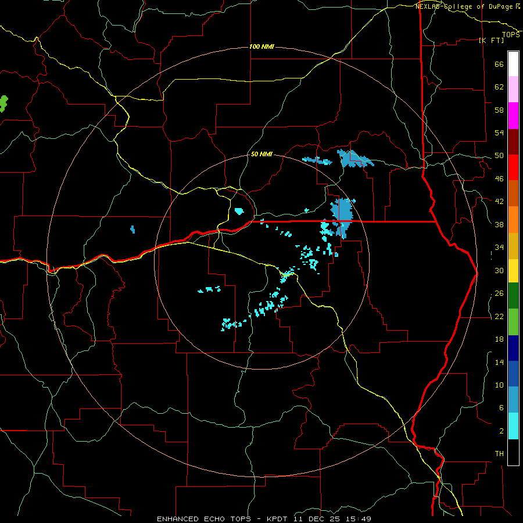Click the navy swatch near 18
Viewport: 523px width, 523px height.
(513, 348)
